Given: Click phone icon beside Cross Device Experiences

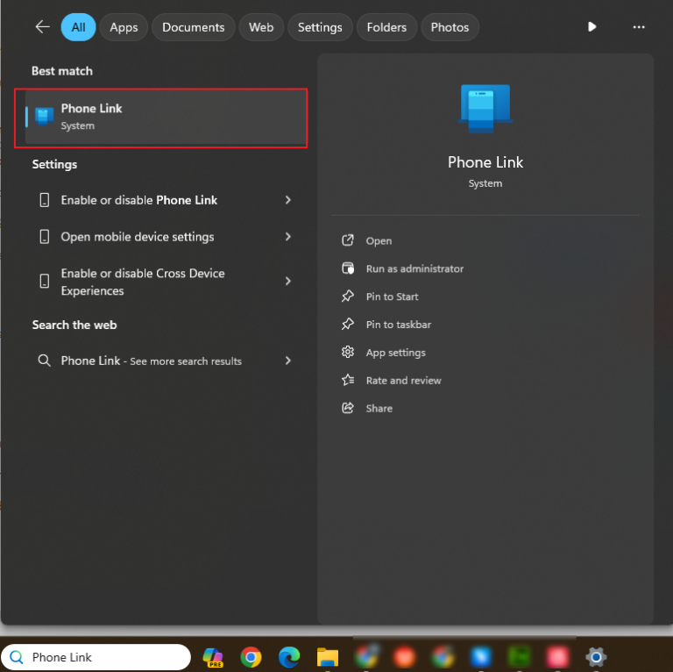Looking at the screenshot, I should click(44, 282).
